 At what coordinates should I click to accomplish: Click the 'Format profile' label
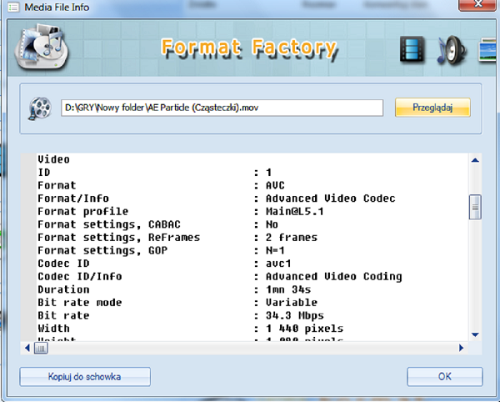click(x=82, y=212)
